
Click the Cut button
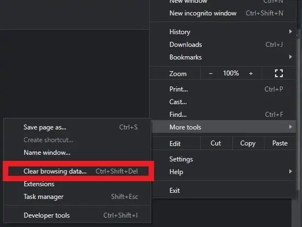(216, 143)
